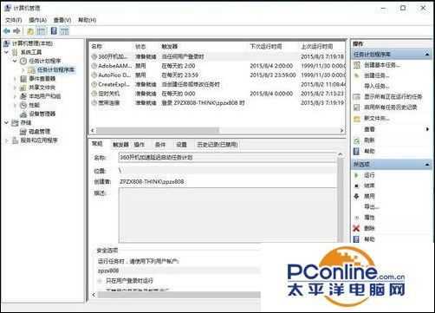Expand the 服务和应用程序 tree node
The width and height of the screenshot is (435, 313).
[7, 140]
